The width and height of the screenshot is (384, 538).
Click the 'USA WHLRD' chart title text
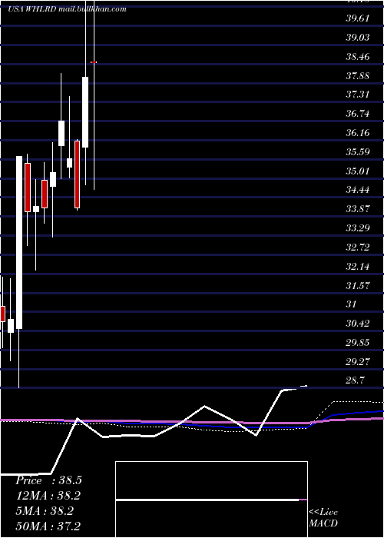[32, 9]
